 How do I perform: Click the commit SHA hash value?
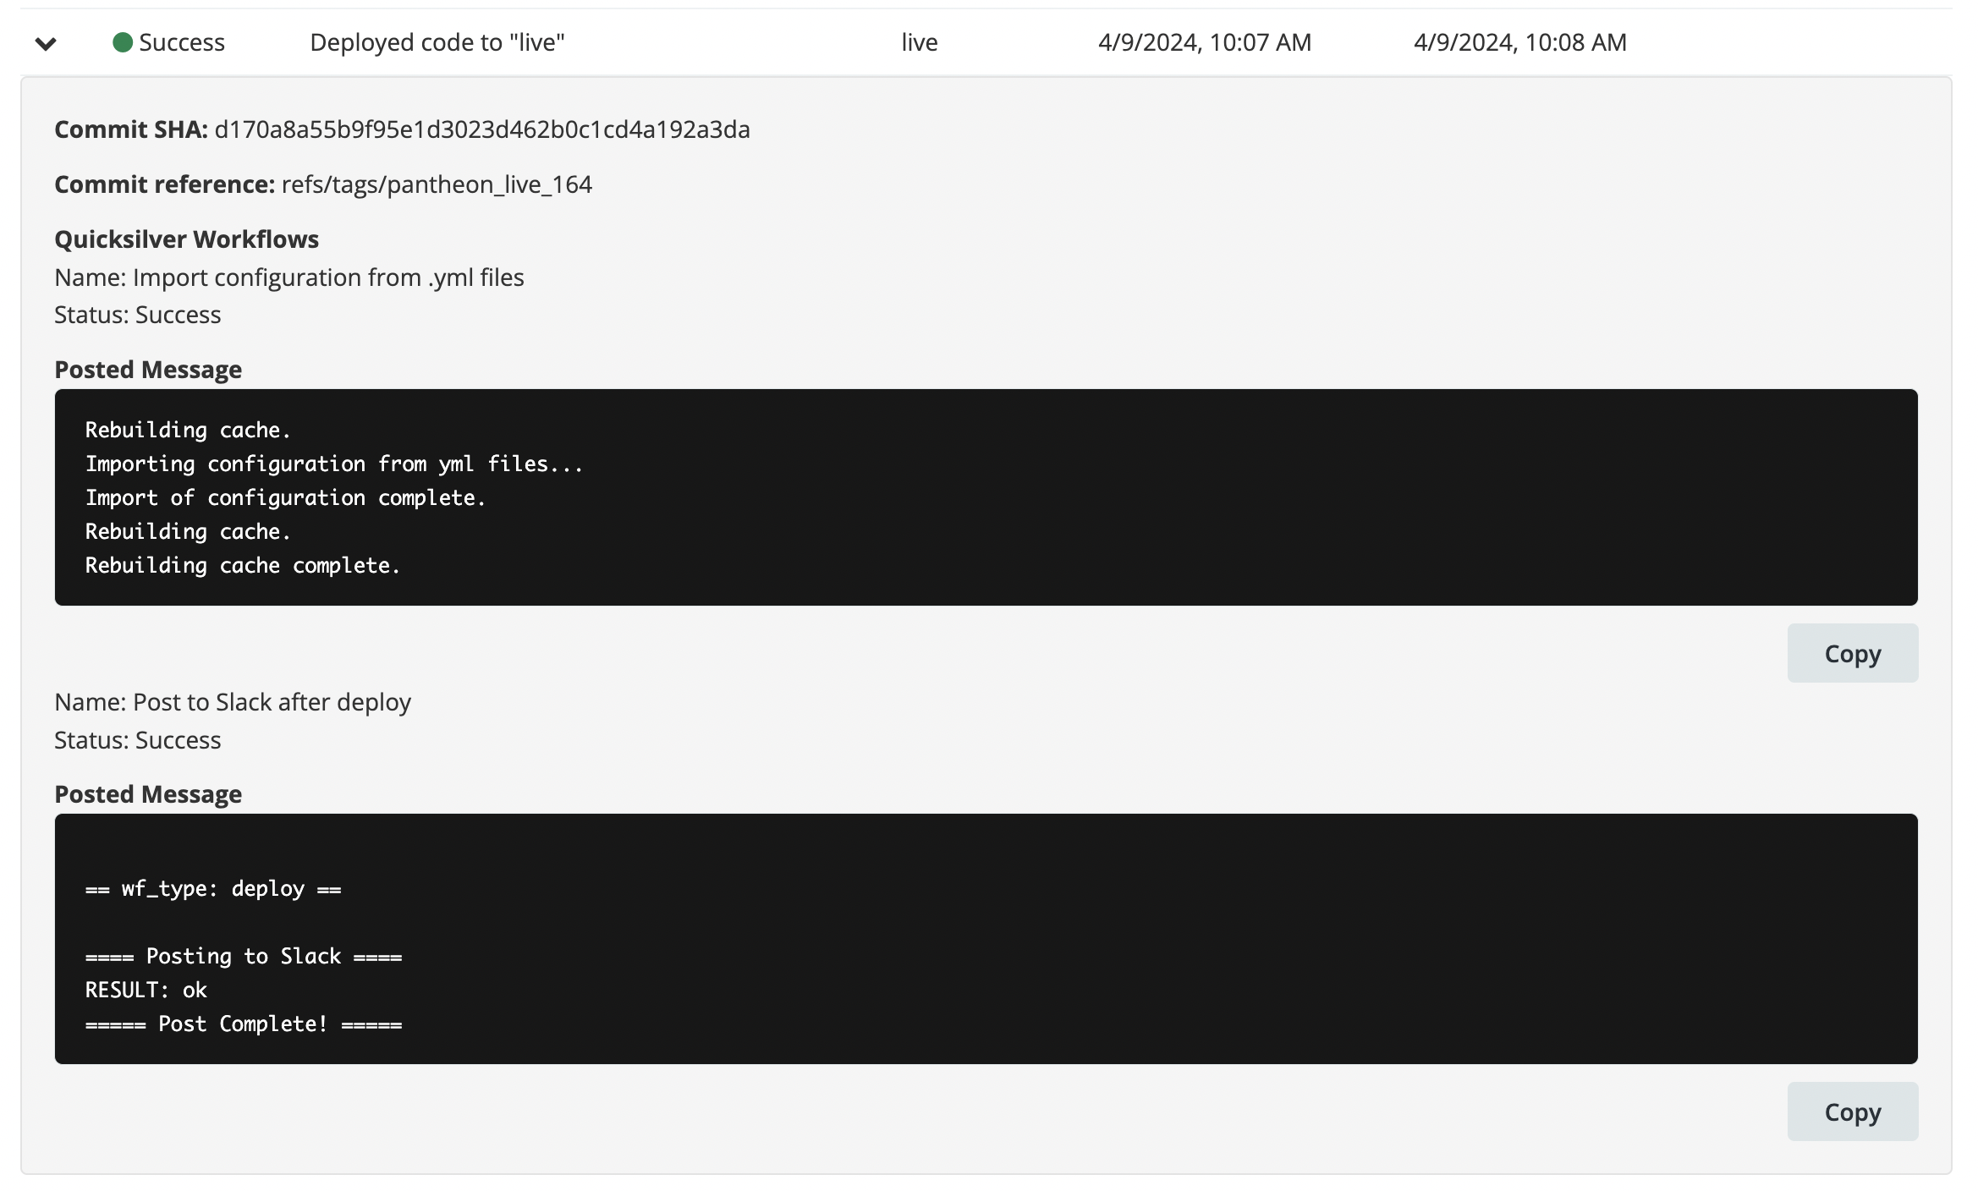tap(481, 129)
